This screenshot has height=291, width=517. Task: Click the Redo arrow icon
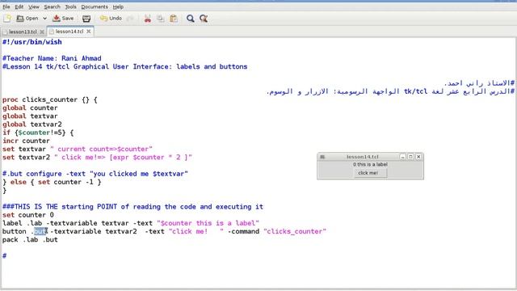point(131,19)
